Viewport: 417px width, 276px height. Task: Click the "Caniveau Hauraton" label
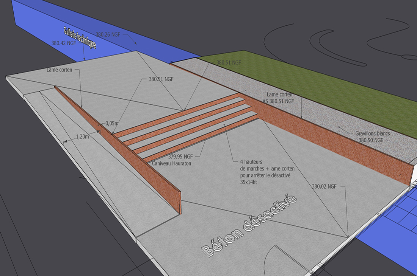click(171, 163)
